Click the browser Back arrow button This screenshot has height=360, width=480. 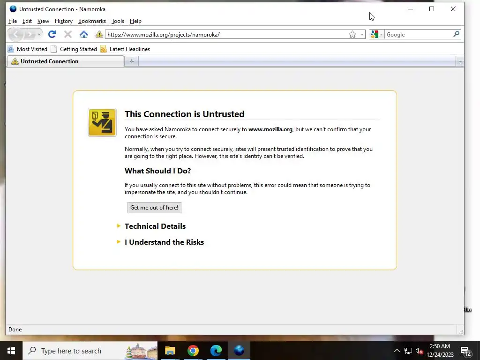pyautogui.click(x=15, y=34)
